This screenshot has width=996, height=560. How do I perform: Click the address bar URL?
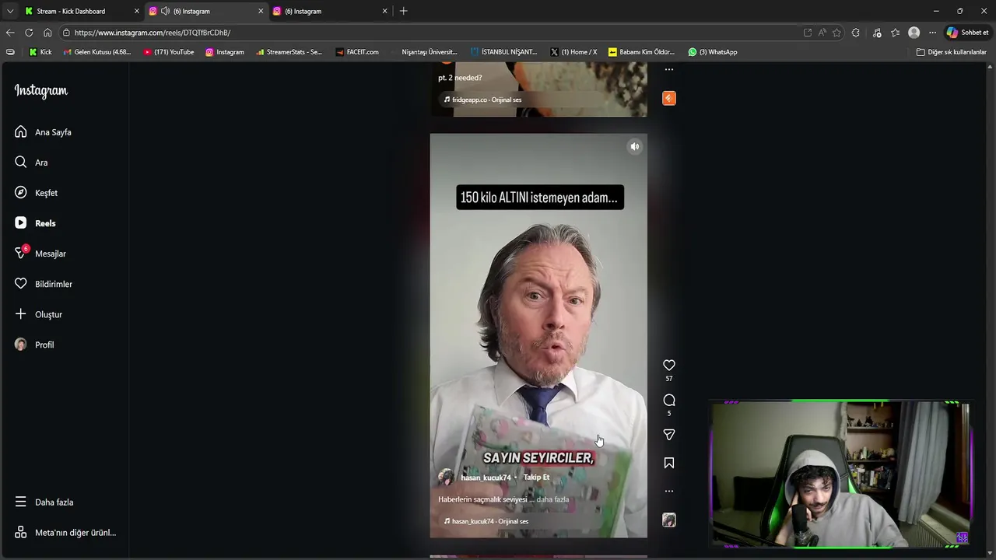(x=153, y=33)
